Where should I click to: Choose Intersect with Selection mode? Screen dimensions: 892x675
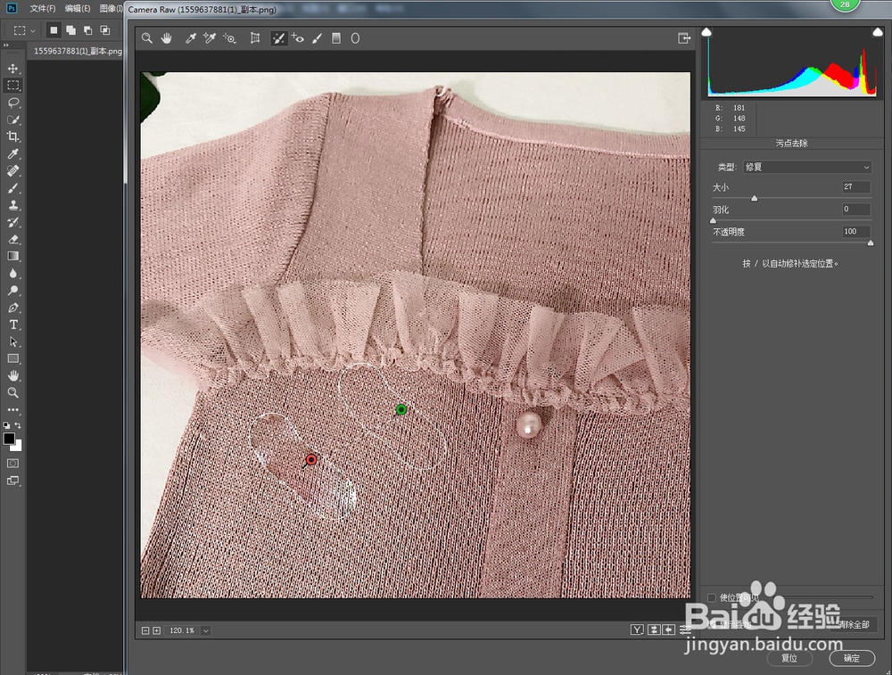(x=105, y=30)
